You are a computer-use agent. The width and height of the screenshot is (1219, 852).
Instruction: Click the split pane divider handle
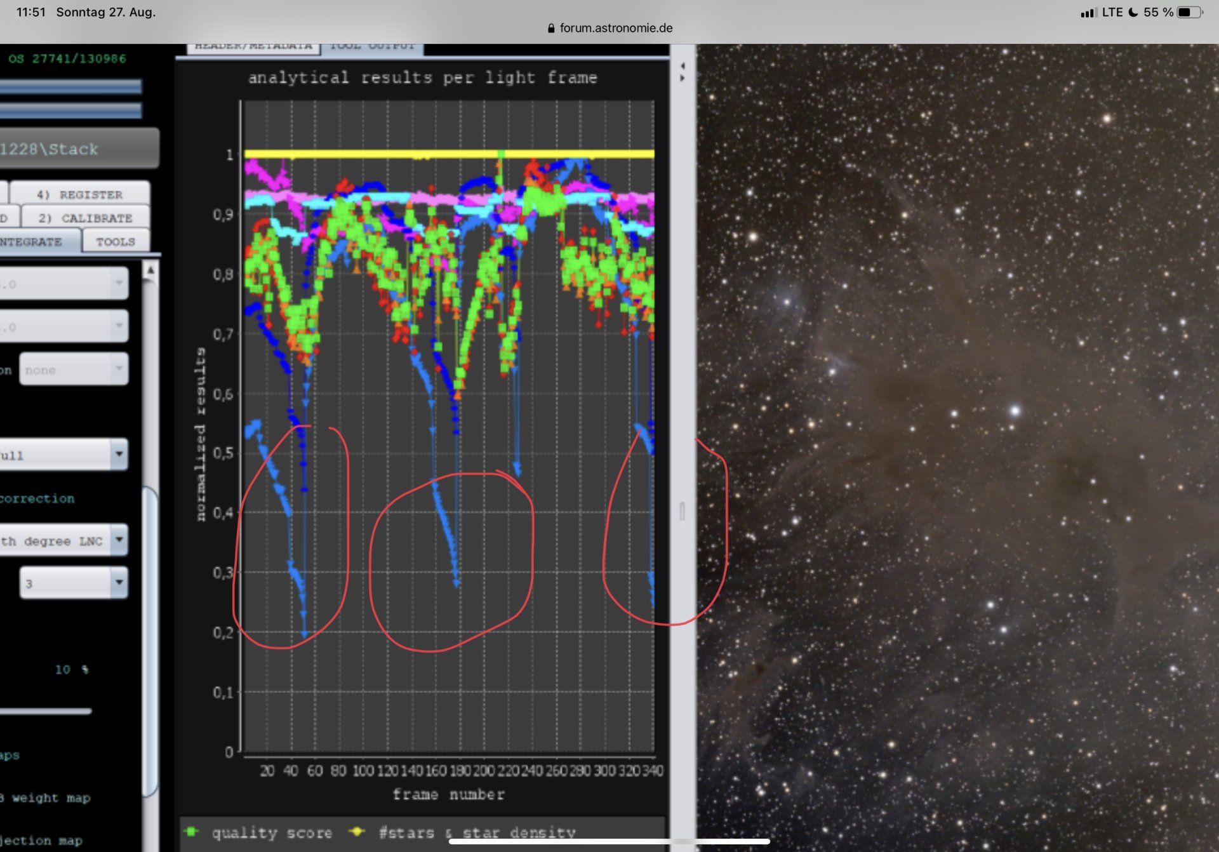pos(683,511)
